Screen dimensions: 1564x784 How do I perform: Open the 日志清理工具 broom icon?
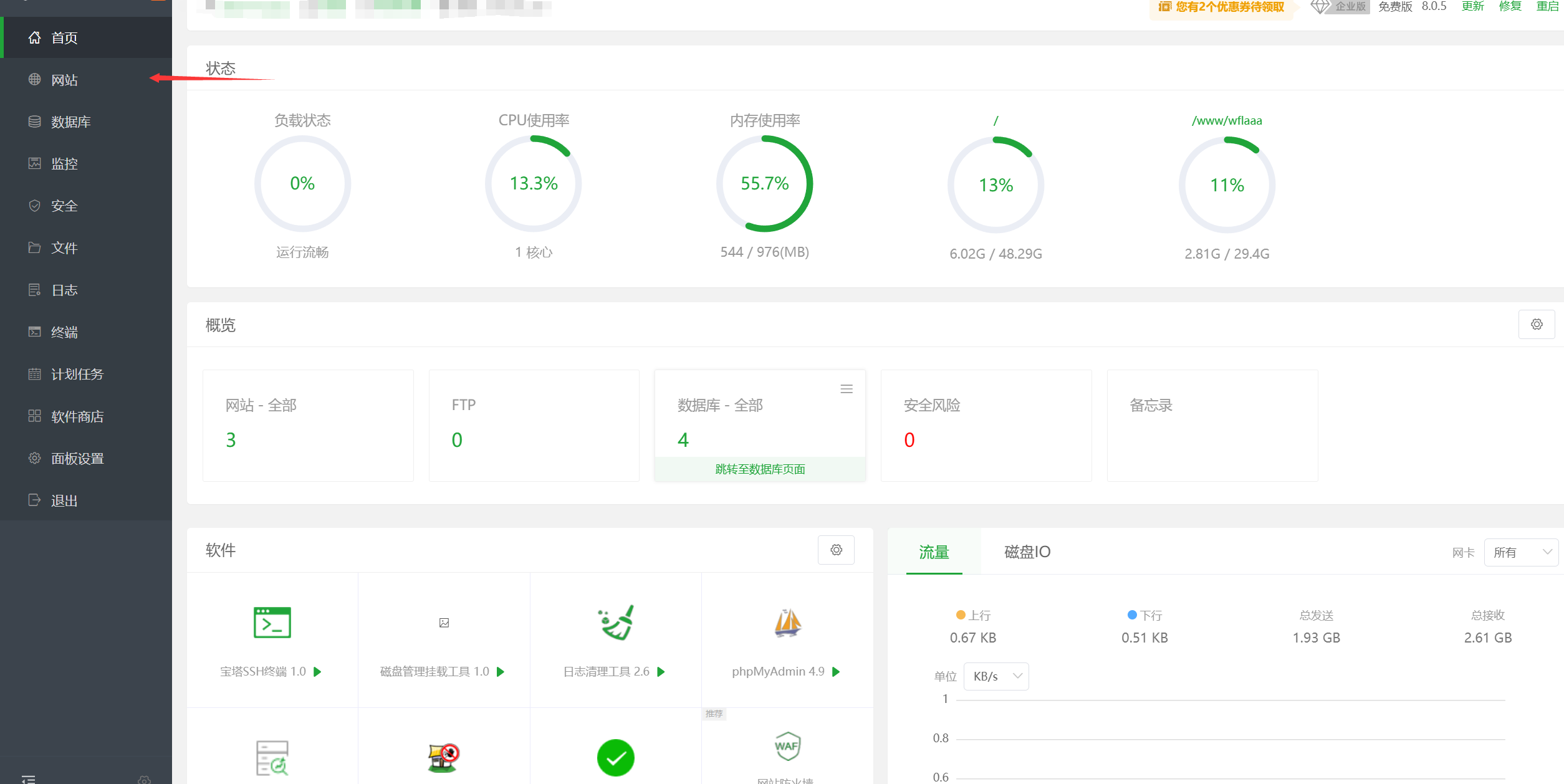(615, 623)
